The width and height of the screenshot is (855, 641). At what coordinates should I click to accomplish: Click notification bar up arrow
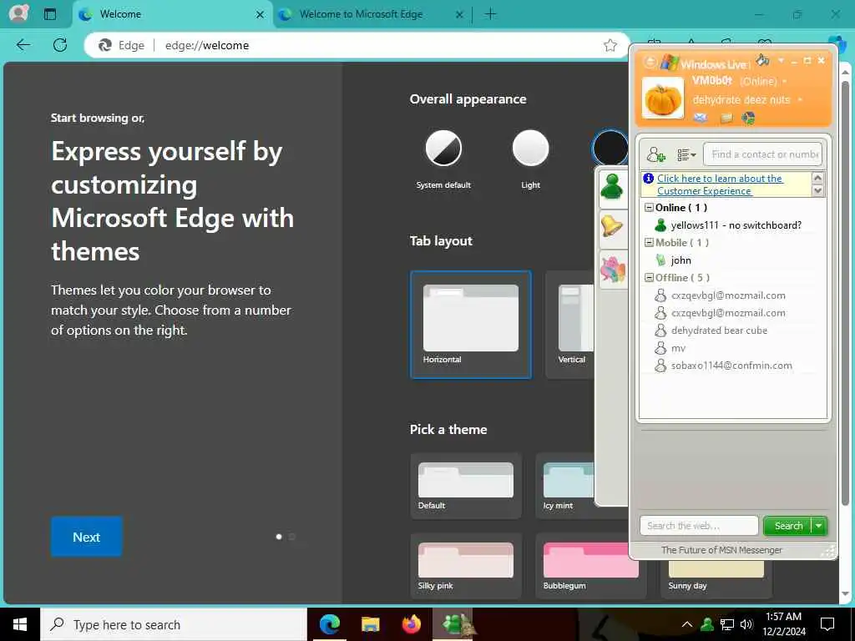click(x=817, y=178)
